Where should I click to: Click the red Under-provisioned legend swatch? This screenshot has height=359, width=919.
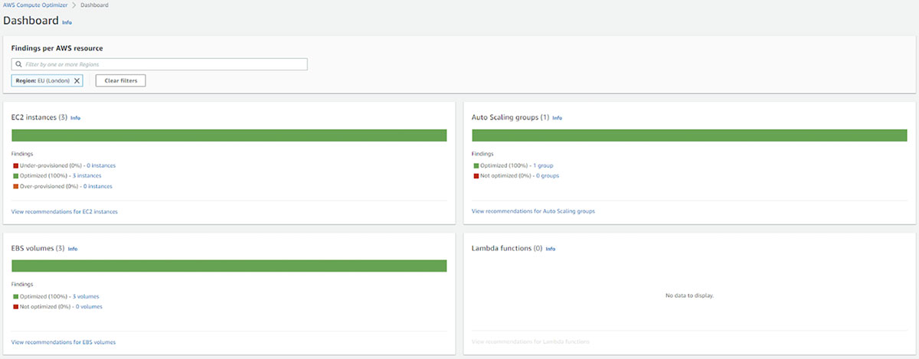click(x=15, y=165)
